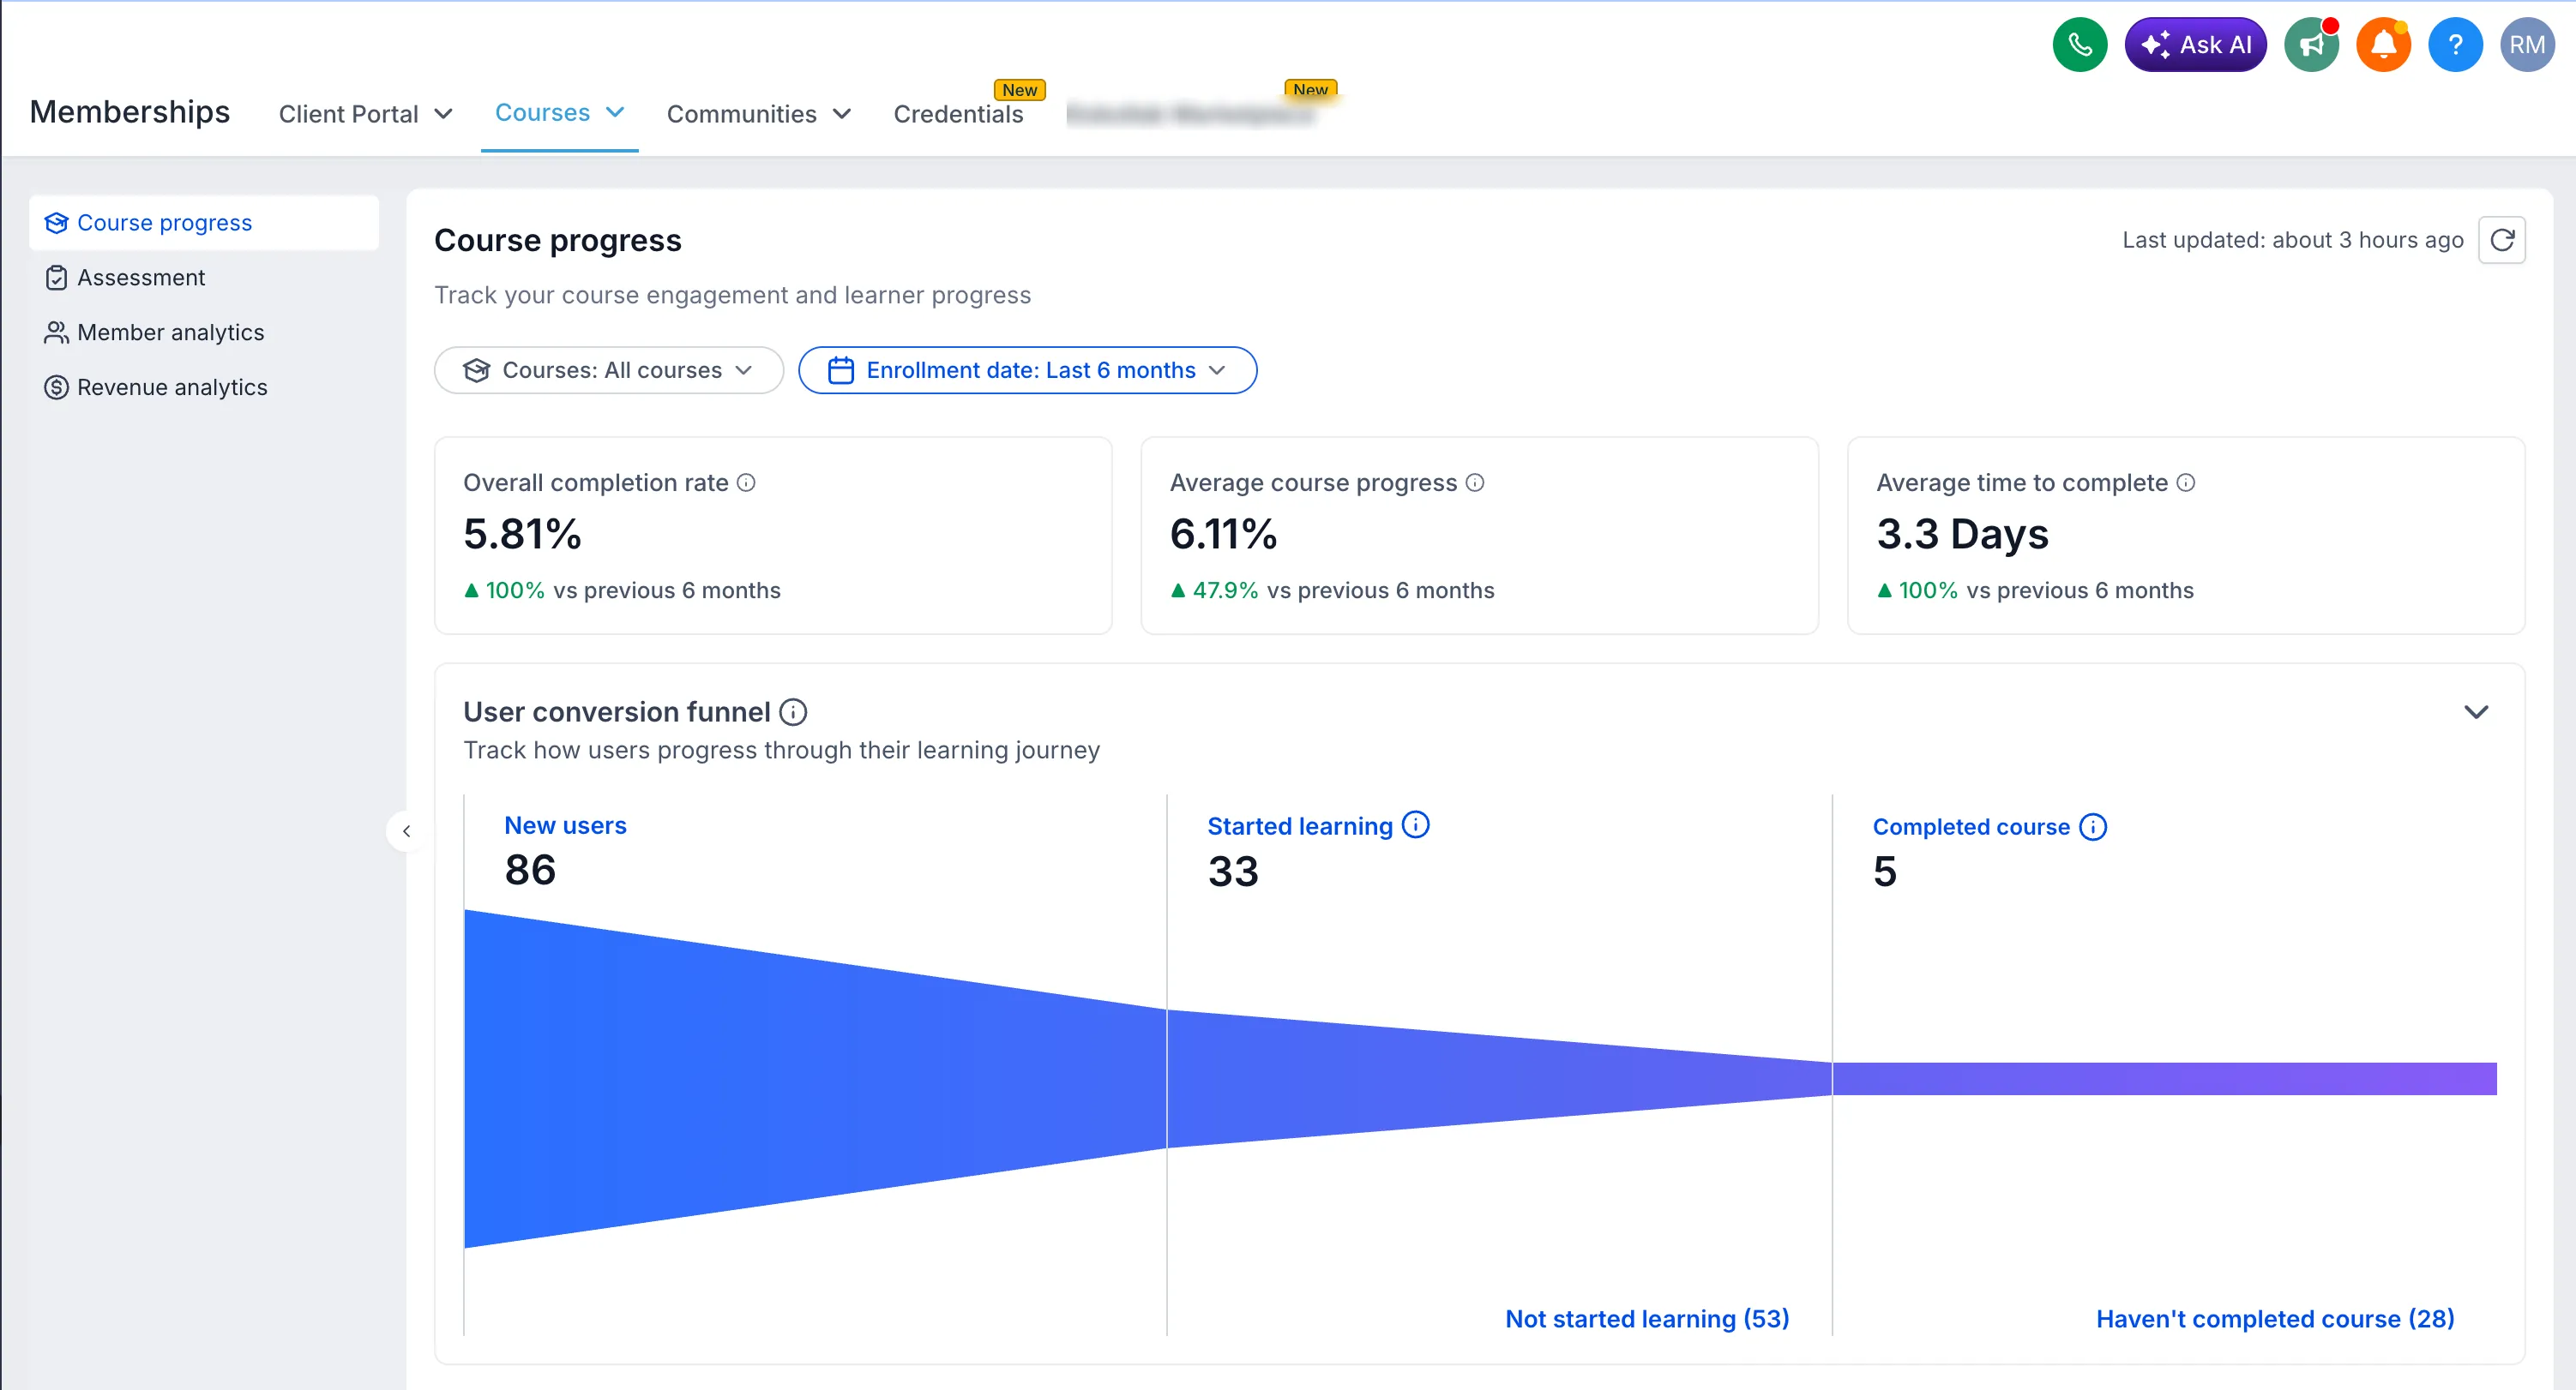
Task: Refresh the course progress data
Action: (x=2502, y=240)
